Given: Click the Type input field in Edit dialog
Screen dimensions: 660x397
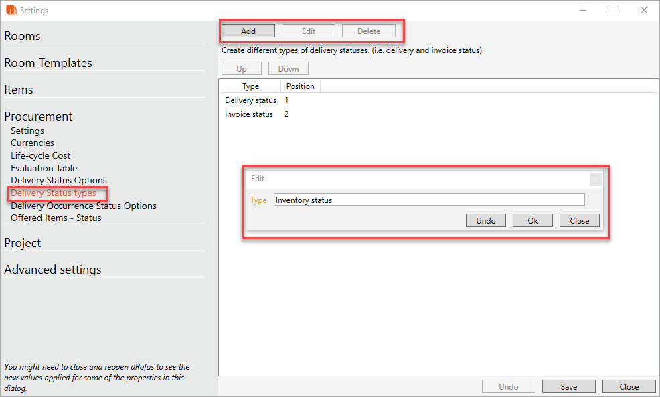Looking at the screenshot, I should click(429, 200).
